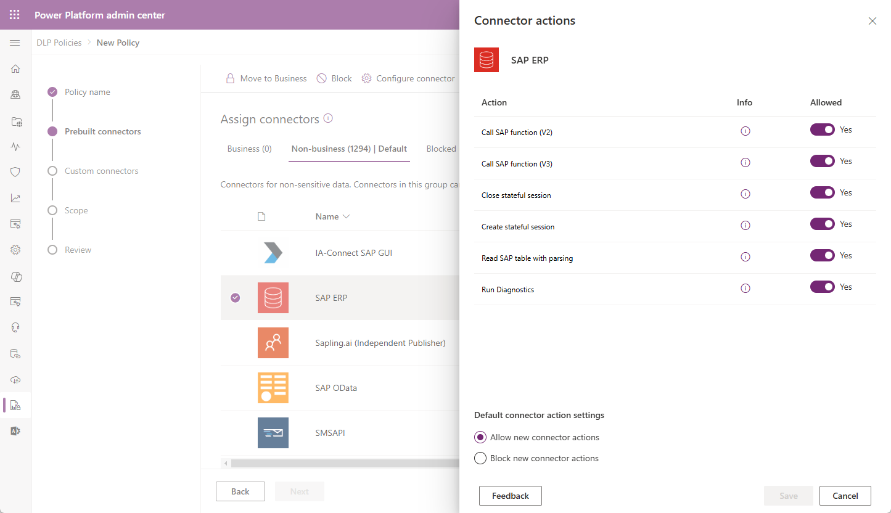This screenshot has width=891, height=513.
Task: Select Block new connector actions
Action: 480,458
